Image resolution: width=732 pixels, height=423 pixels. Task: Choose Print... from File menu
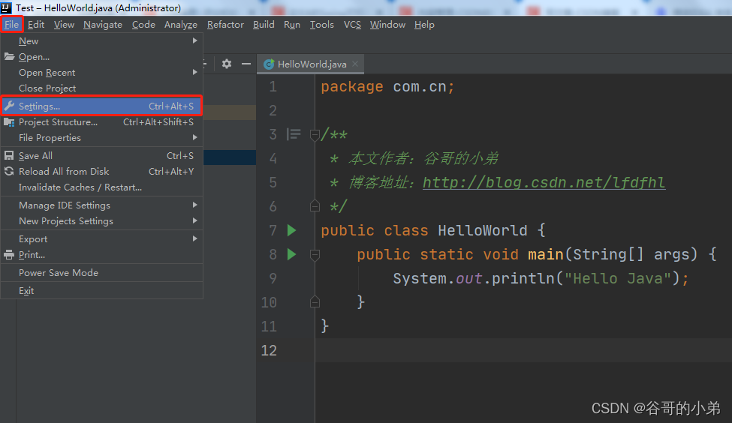click(102, 255)
